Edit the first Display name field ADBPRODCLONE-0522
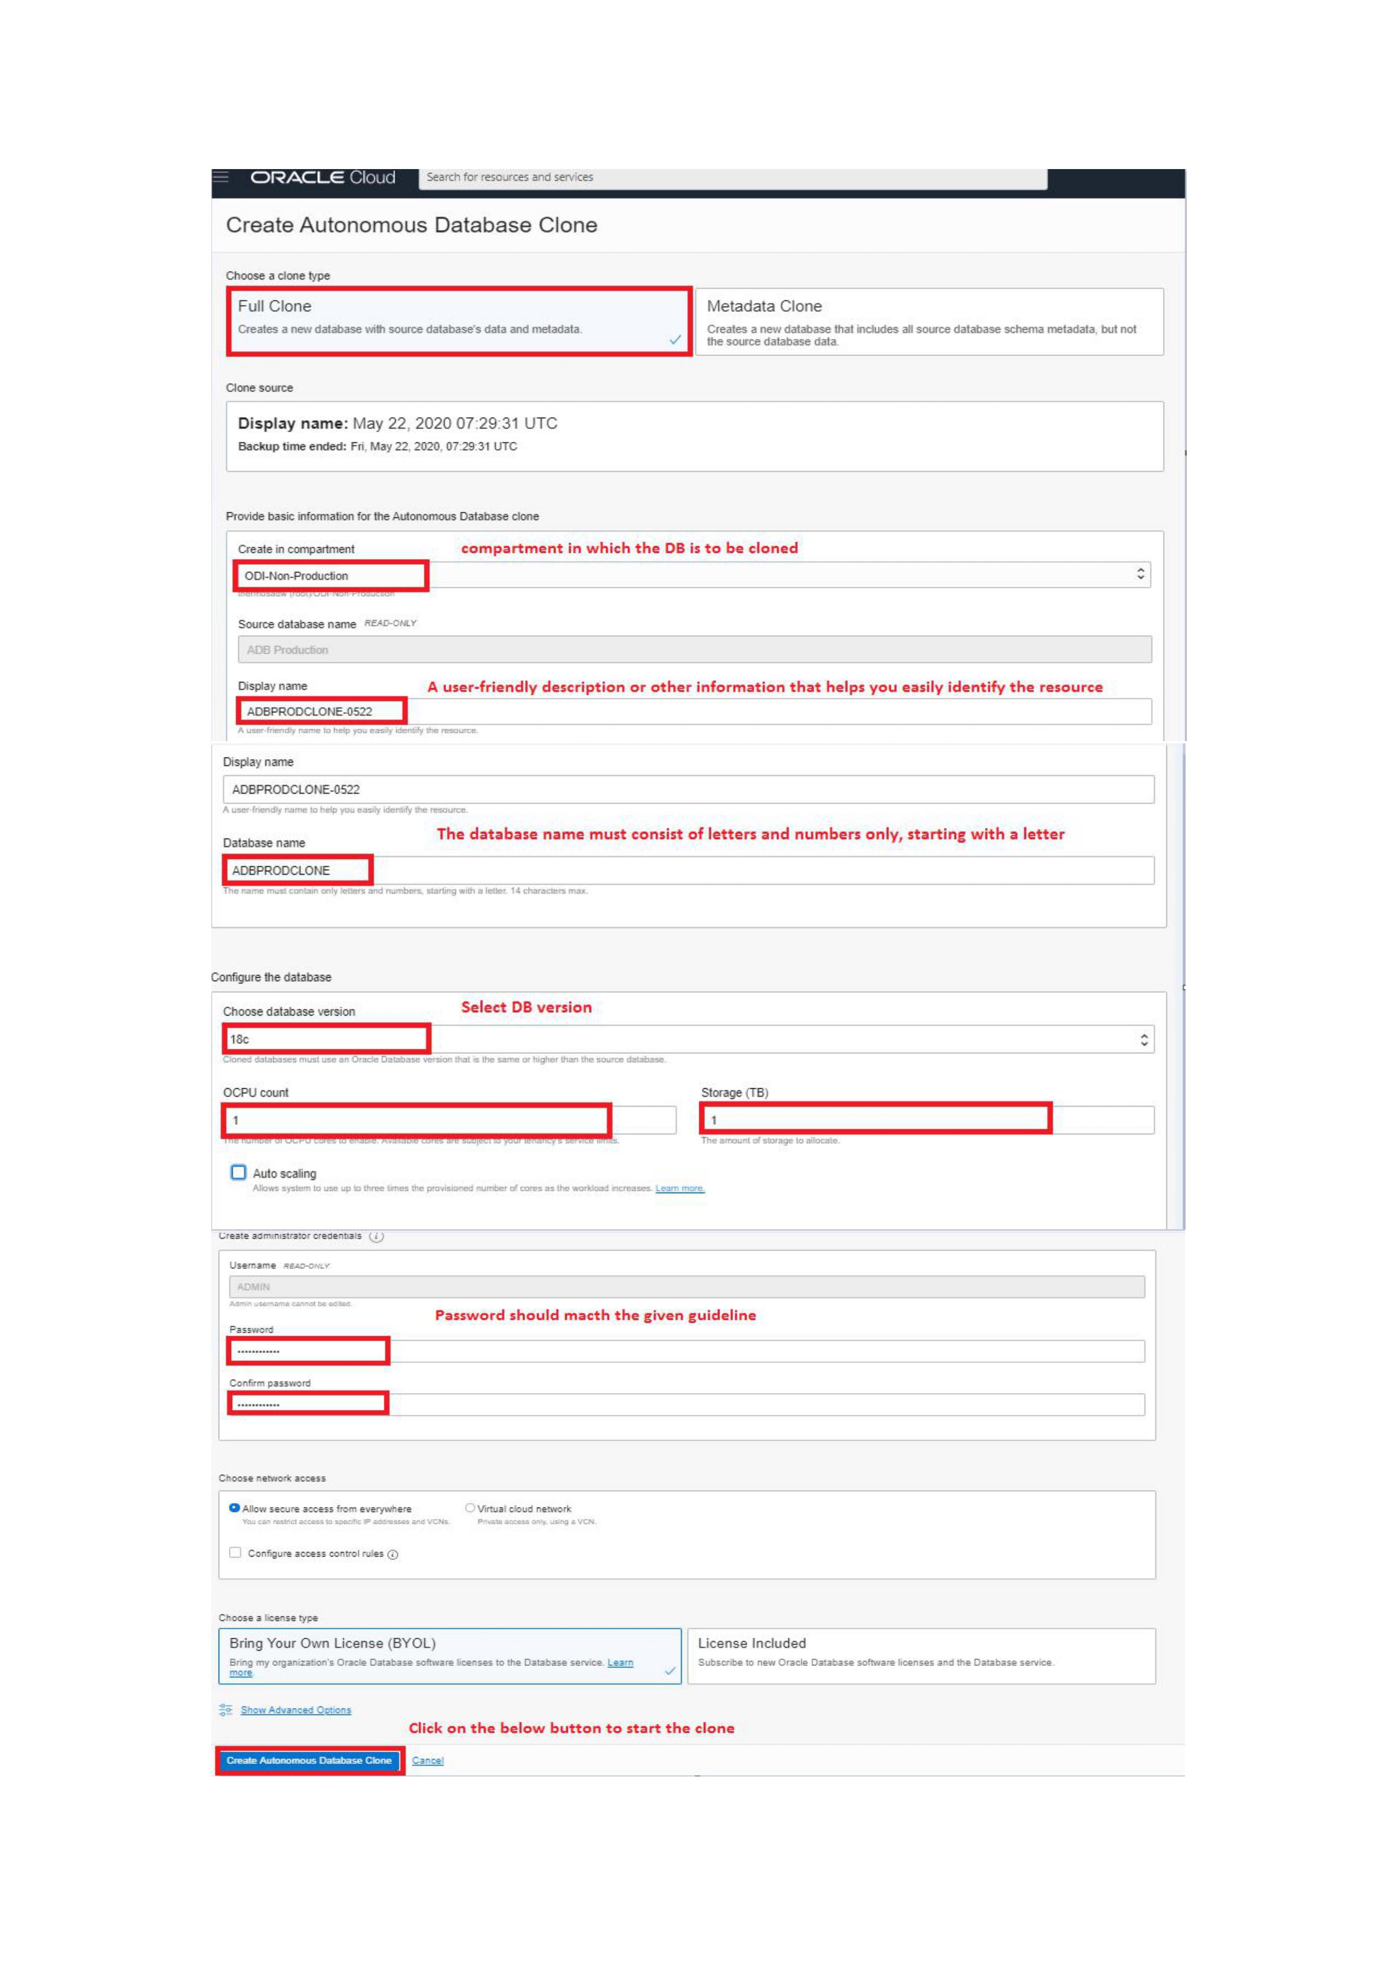 tap(695, 711)
